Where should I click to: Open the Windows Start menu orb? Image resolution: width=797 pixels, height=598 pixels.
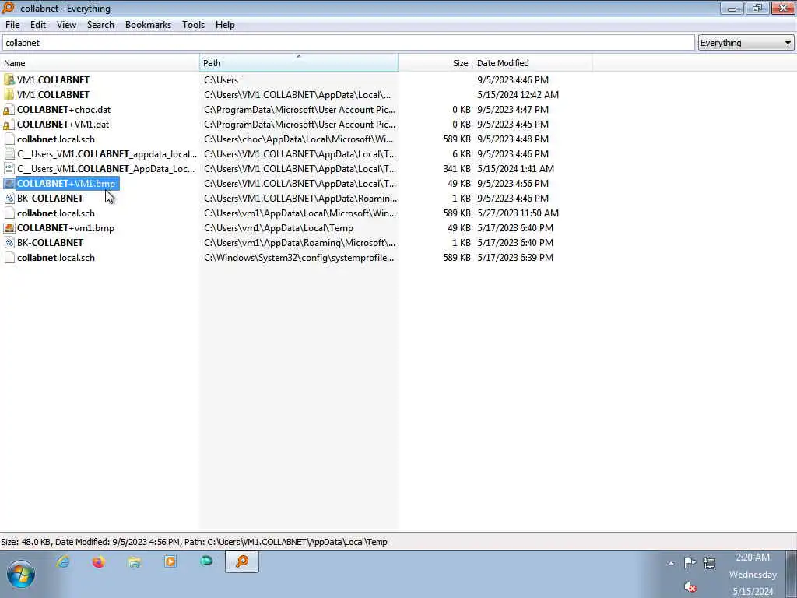point(21,574)
